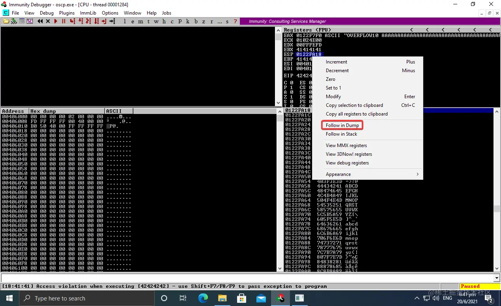Open the command bar dropdown arrow

click(497, 278)
